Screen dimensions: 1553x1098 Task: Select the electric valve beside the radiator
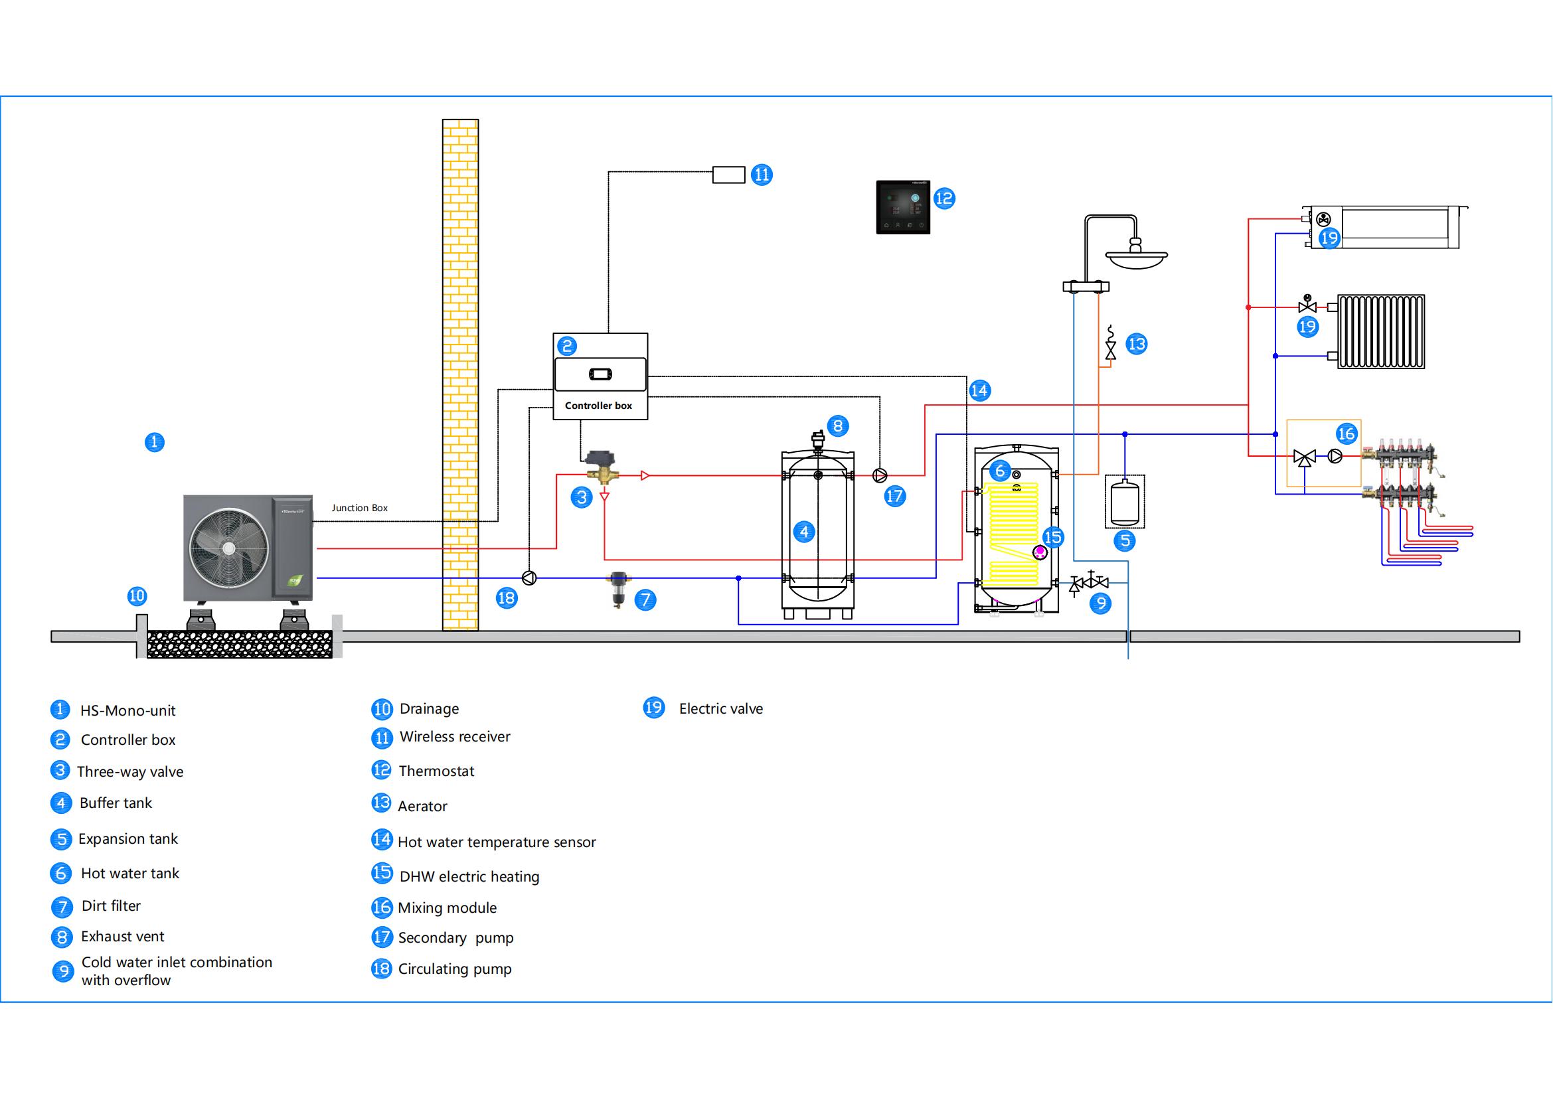[1307, 305]
